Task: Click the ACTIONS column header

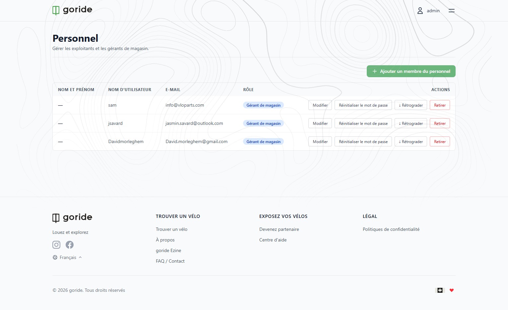Action: (x=441, y=90)
